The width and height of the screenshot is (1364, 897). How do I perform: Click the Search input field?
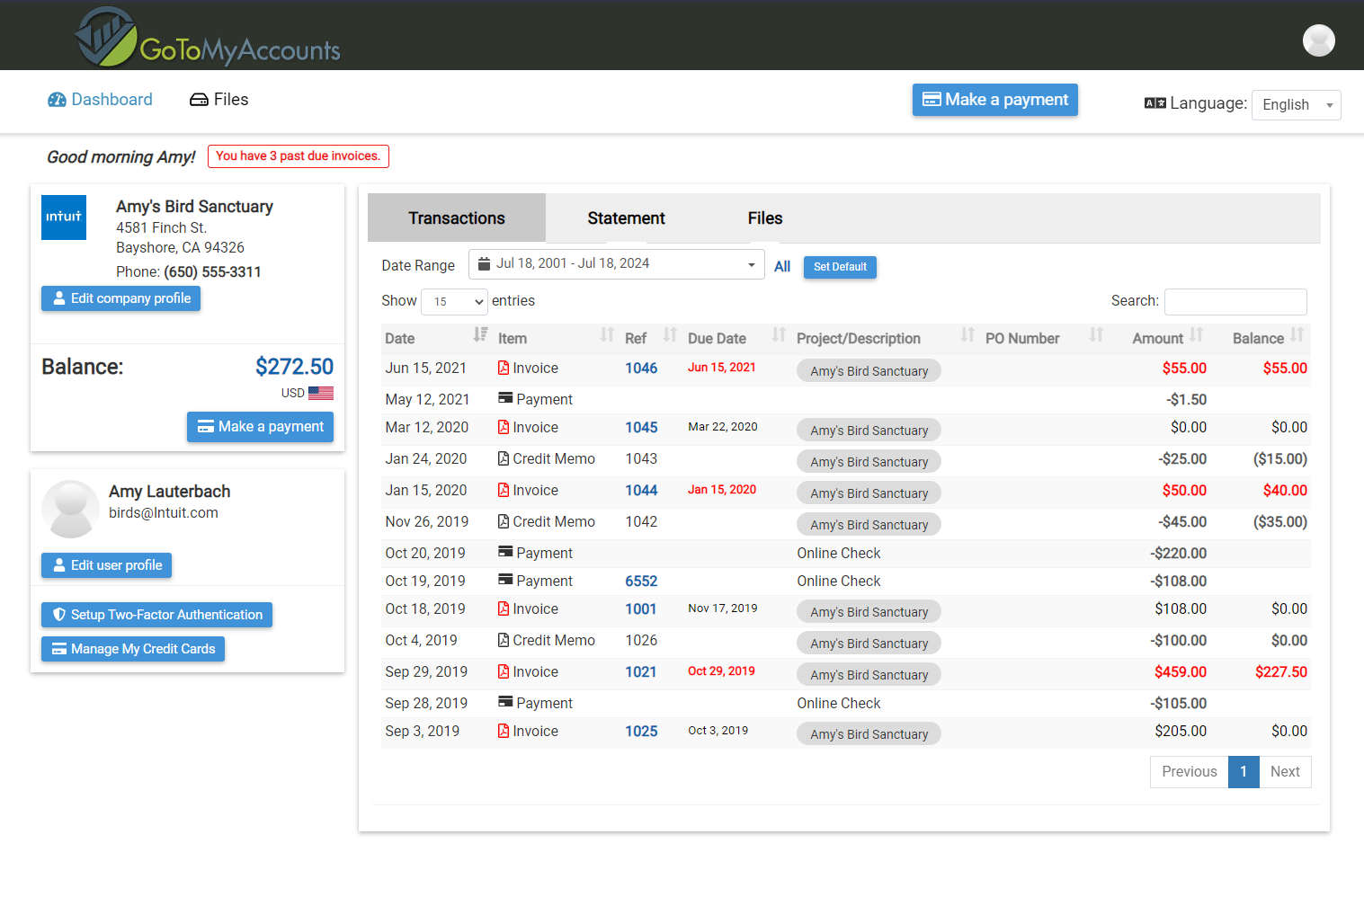1235,302
